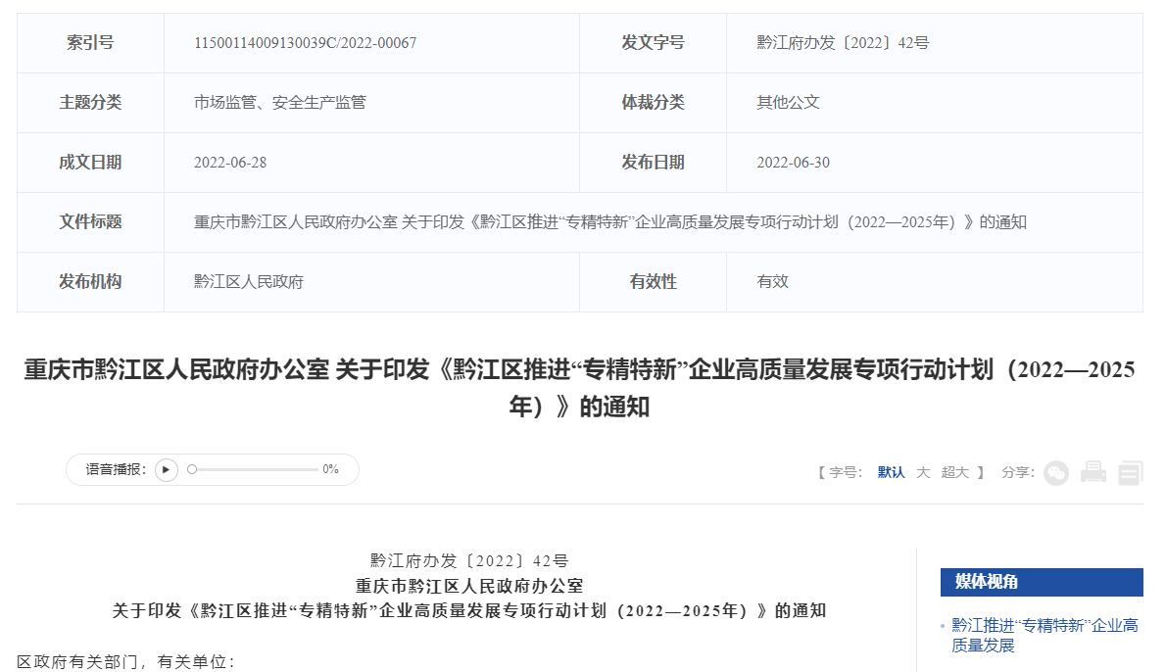Click the document icon next to print
The width and height of the screenshot is (1165, 672).
point(1130,472)
